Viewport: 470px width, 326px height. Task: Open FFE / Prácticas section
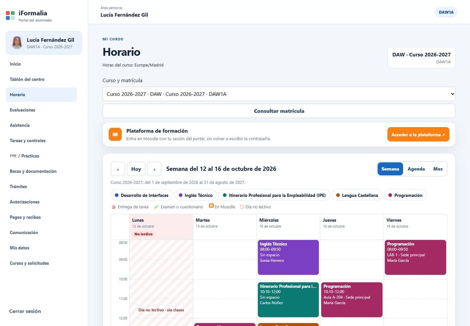[x=42, y=156]
